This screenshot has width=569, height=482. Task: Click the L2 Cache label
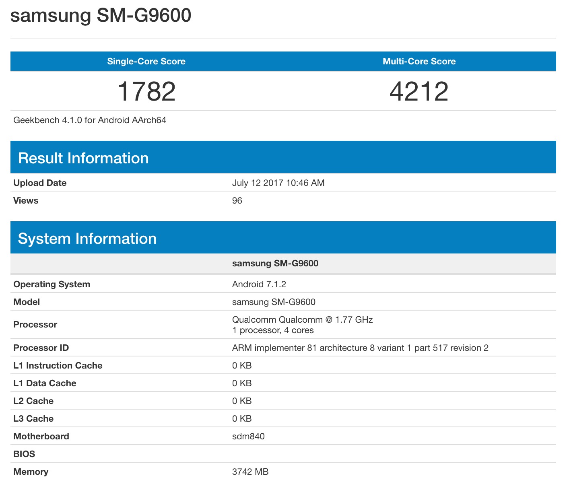coord(33,401)
